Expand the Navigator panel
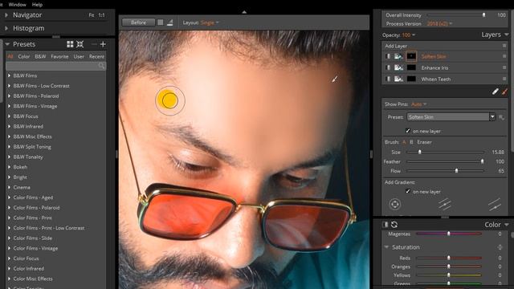The width and height of the screenshot is (514, 289). (x=6, y=15)
